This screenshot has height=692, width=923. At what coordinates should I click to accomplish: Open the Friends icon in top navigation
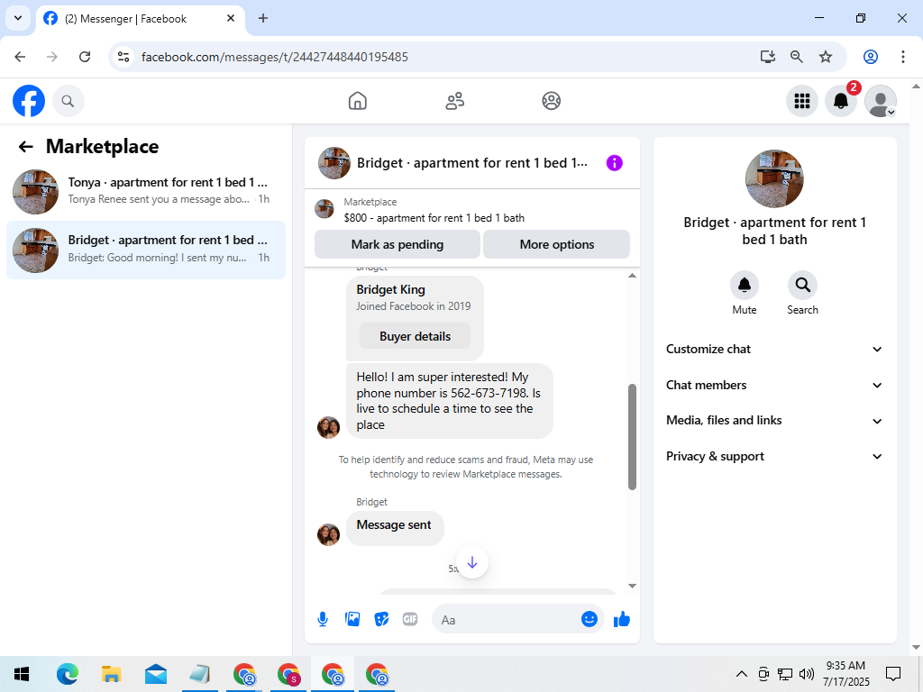[454, 101]
